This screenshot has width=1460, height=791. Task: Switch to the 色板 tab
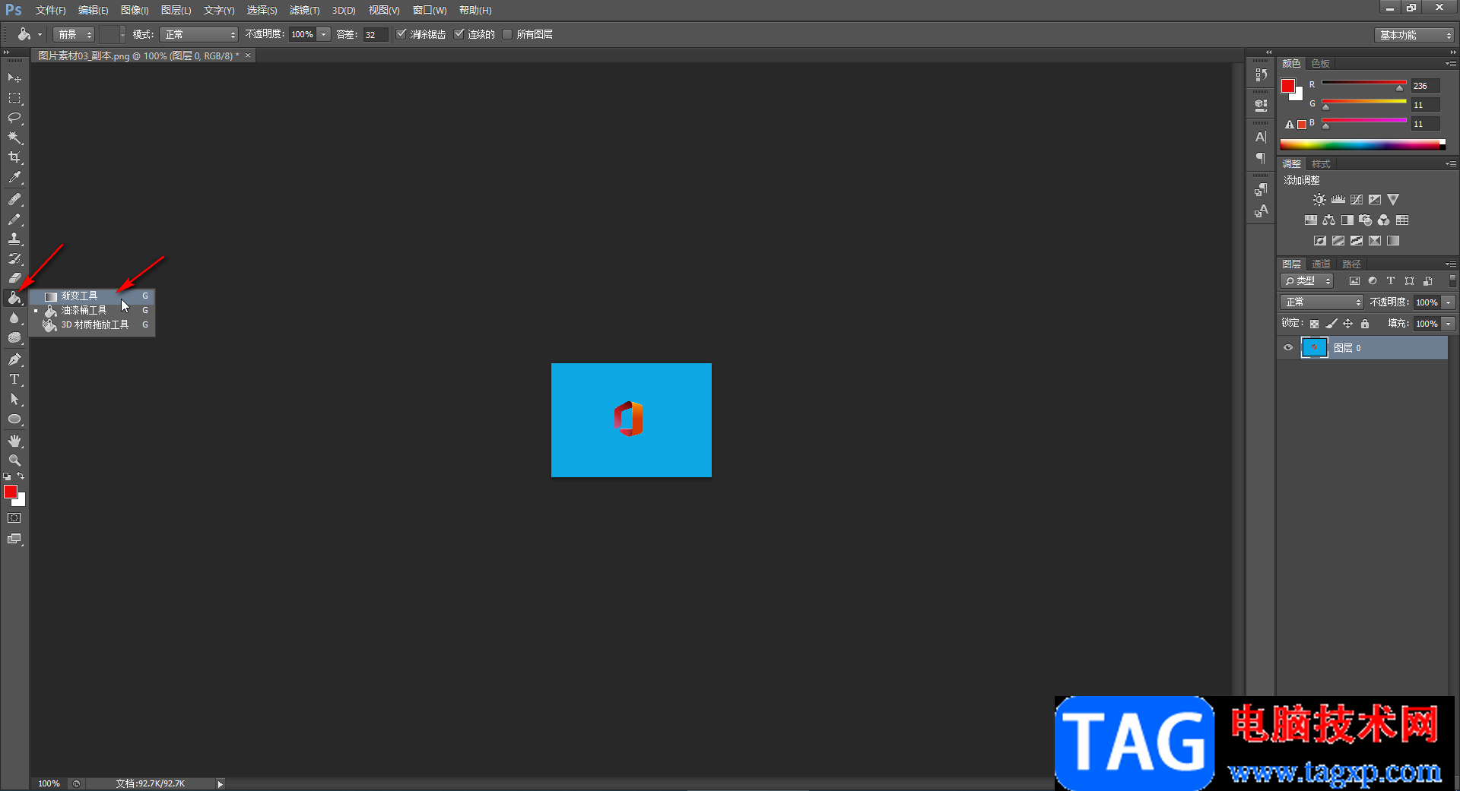click(1321, 64)
